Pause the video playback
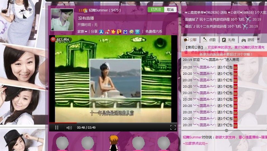Image resolution: width=267 pixels, height=151 pixels. click(x=57, y=128)
